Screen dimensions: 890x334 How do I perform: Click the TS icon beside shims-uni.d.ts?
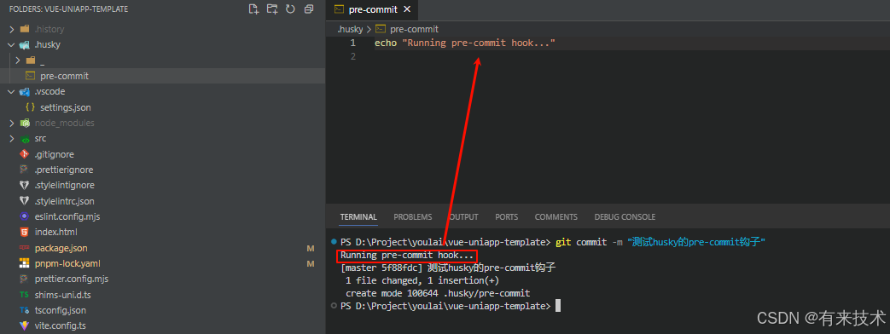(x=24, y=295)
